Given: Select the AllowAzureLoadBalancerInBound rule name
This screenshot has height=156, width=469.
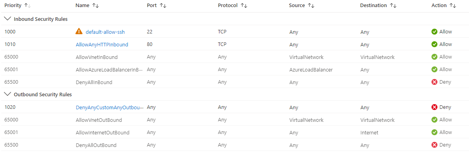Looking at the screenshot, I should [x=109, y=70].
